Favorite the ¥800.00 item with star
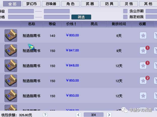157x117 pixels. (x=143, y=35)
